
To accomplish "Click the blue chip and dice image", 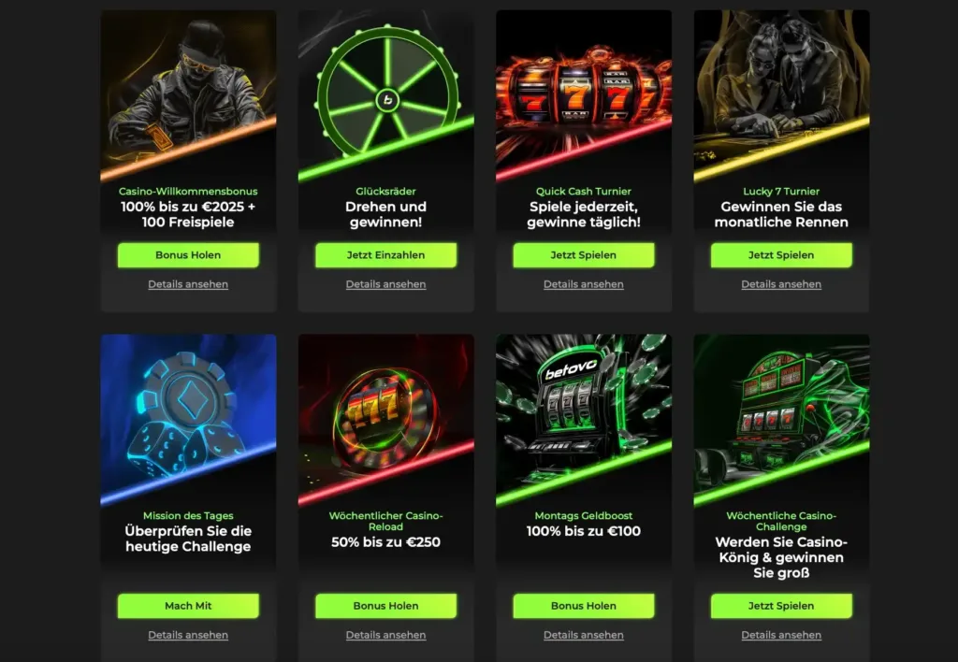I will point(188,420).
